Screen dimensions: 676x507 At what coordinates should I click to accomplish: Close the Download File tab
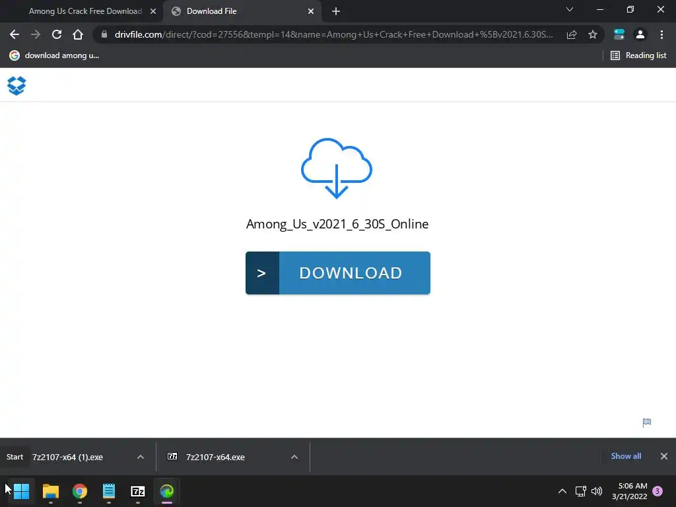pyautogui.click(x=311, y=11)
